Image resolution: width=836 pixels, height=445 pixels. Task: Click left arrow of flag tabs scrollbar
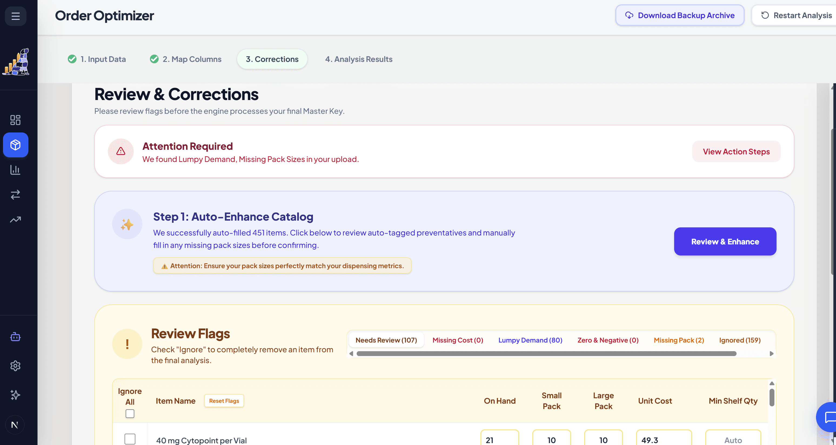click(x=351, y=353)
